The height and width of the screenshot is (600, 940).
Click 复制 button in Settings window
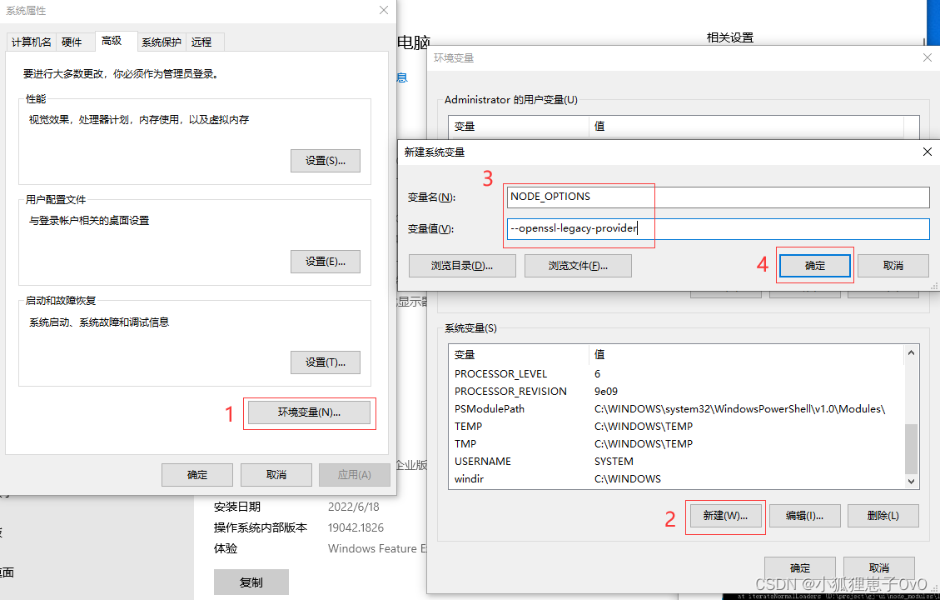(x=251, y=582)
